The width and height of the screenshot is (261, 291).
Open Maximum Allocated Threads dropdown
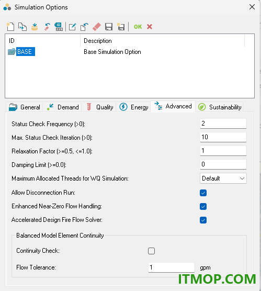[x=223, y=178]
